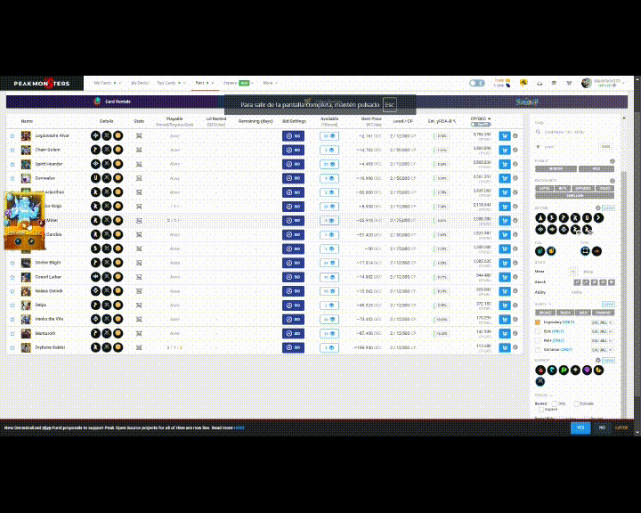Viewport: 641px width, 513px height.
Task: Add Chain Golem rental to cart
Action: click(505, 151)
